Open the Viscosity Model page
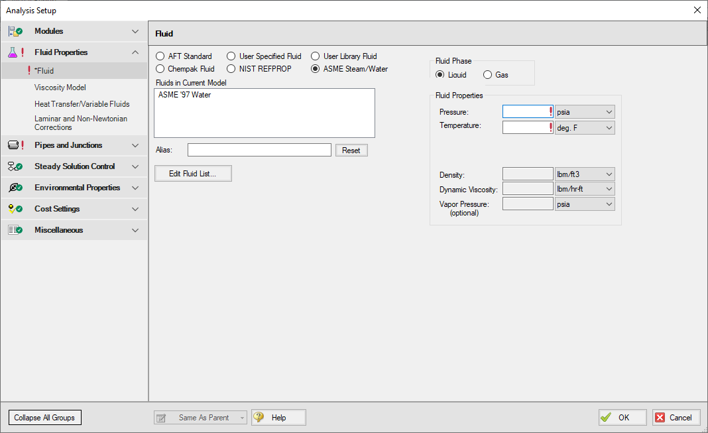This screenshot has height=433, width=708. point(60,88)
